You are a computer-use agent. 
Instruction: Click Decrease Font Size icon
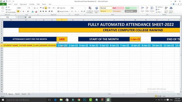tap(37, 8)
